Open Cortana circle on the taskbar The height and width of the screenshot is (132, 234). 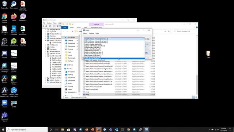[50, 129]
